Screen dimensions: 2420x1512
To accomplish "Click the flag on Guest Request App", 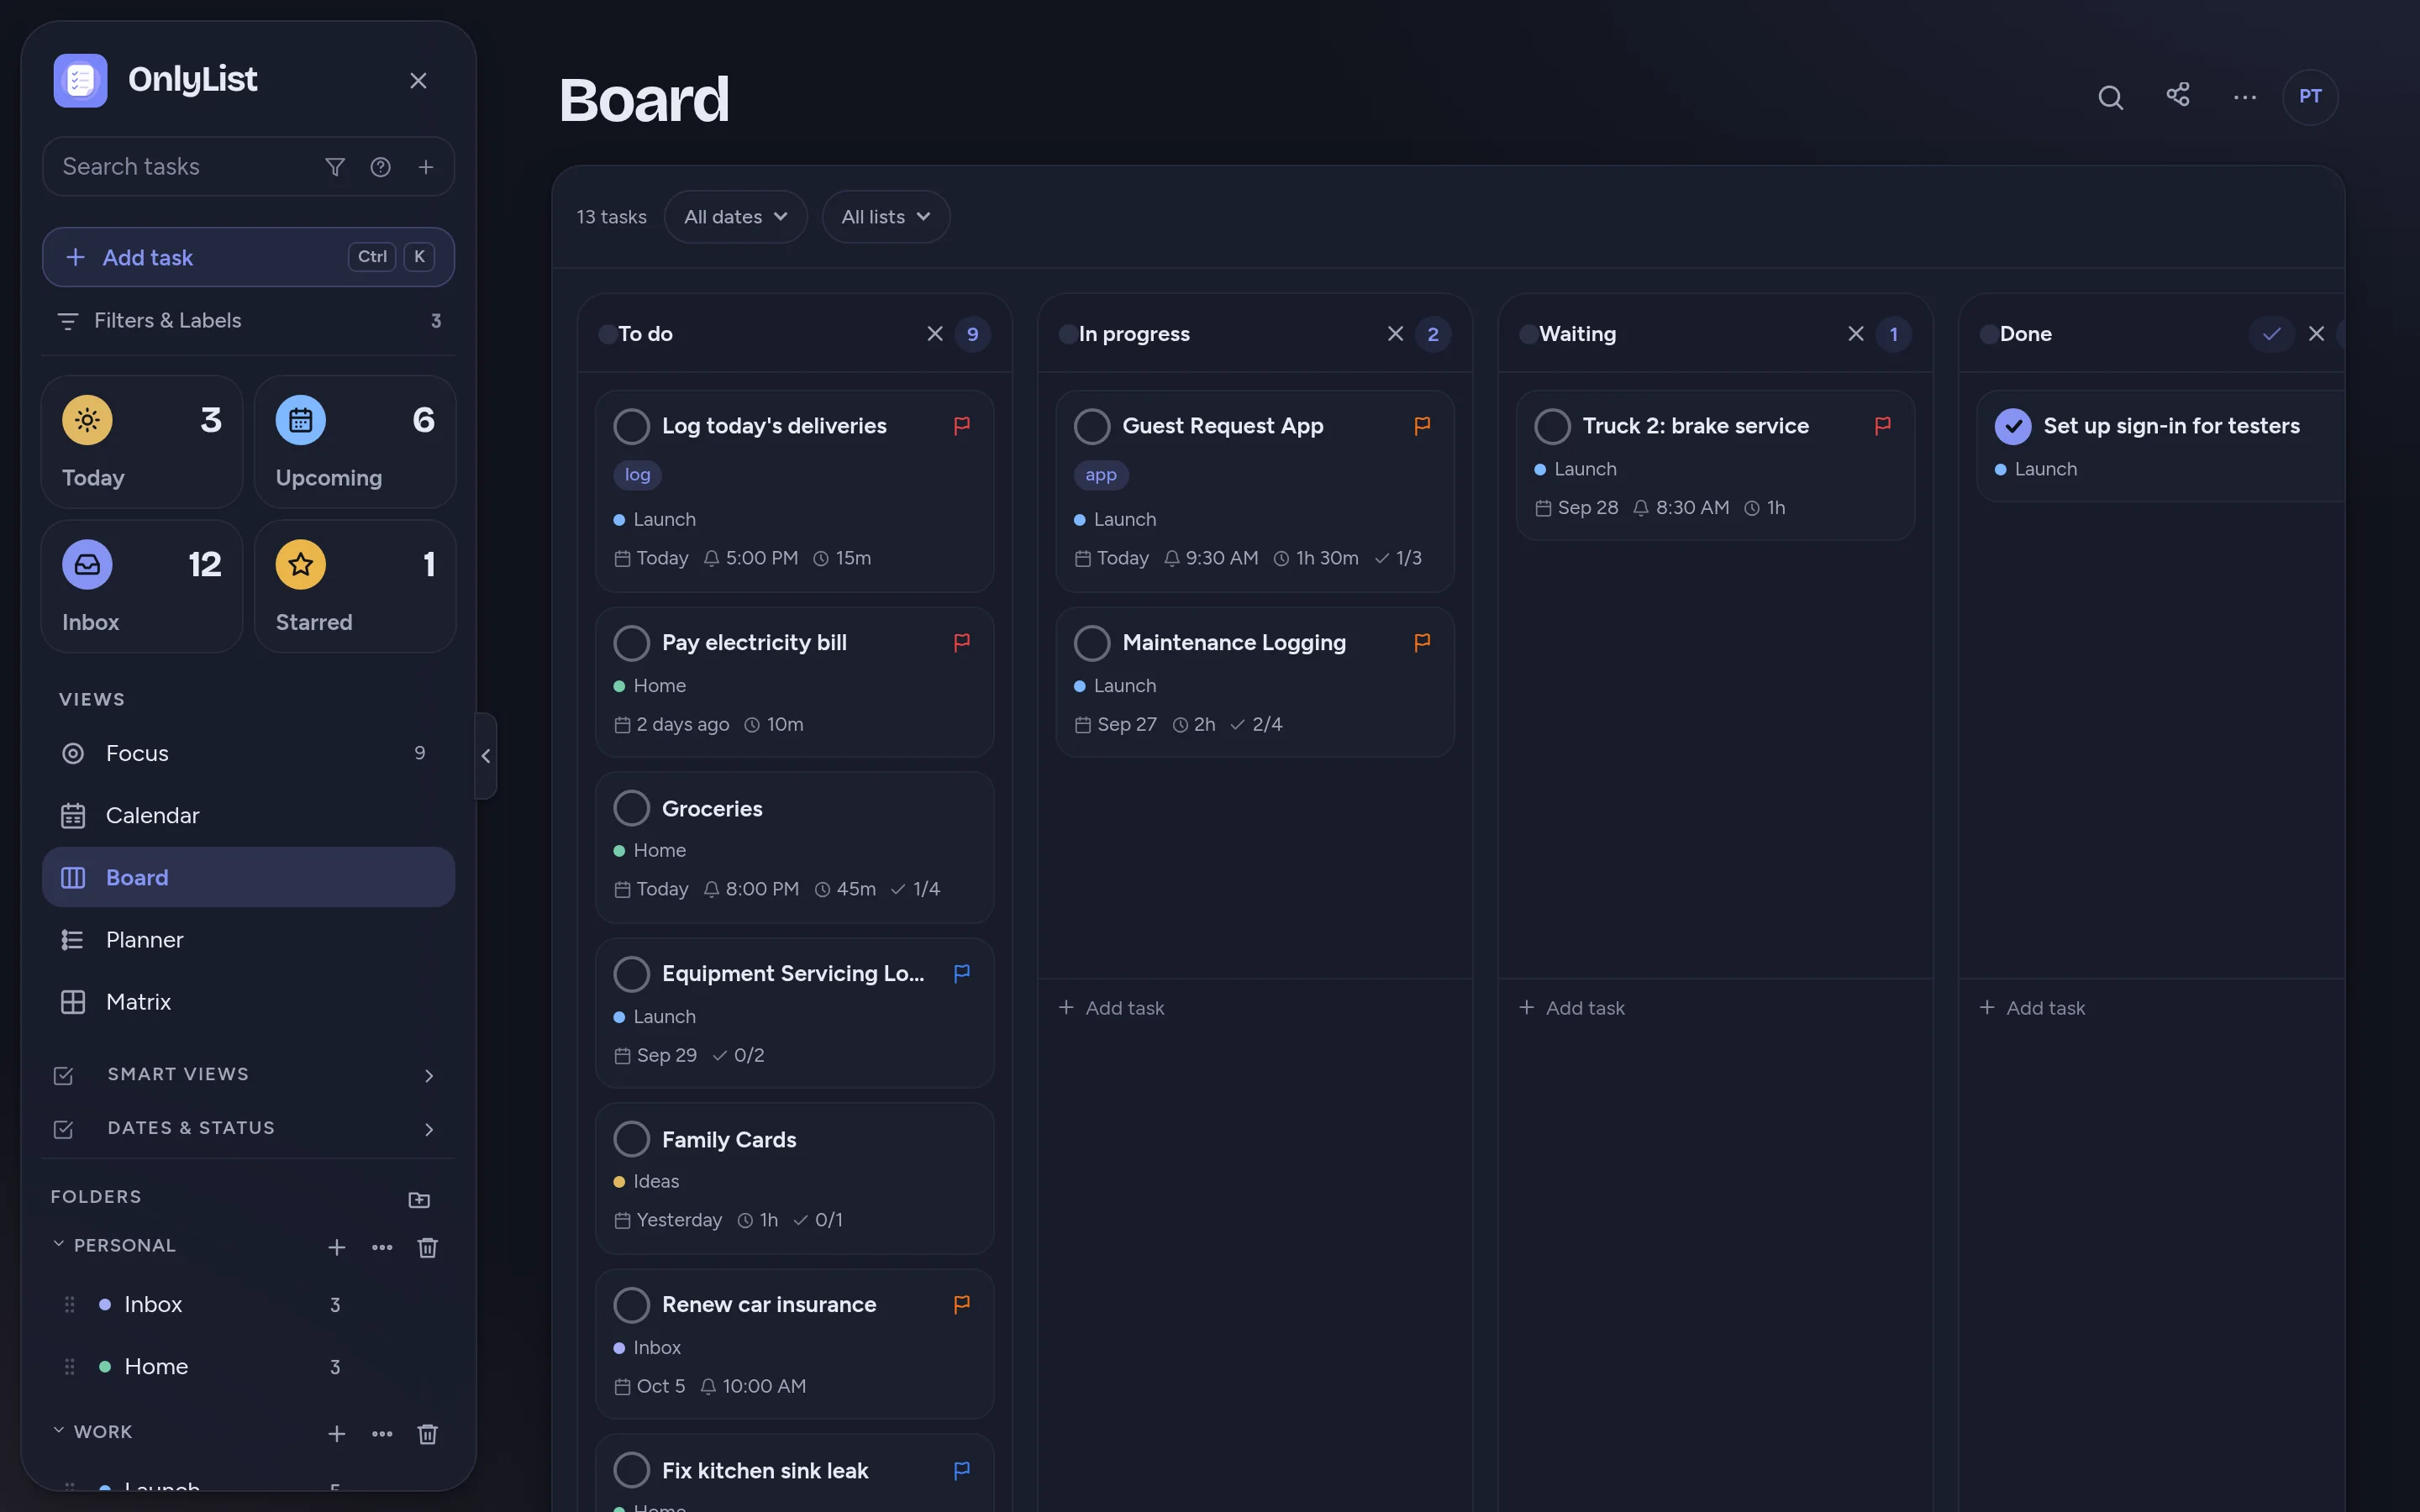I will click(1422, 426).
